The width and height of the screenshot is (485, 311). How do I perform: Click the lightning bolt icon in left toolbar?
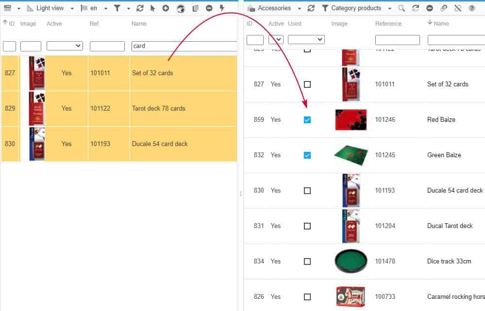click(x=222, y=8)
